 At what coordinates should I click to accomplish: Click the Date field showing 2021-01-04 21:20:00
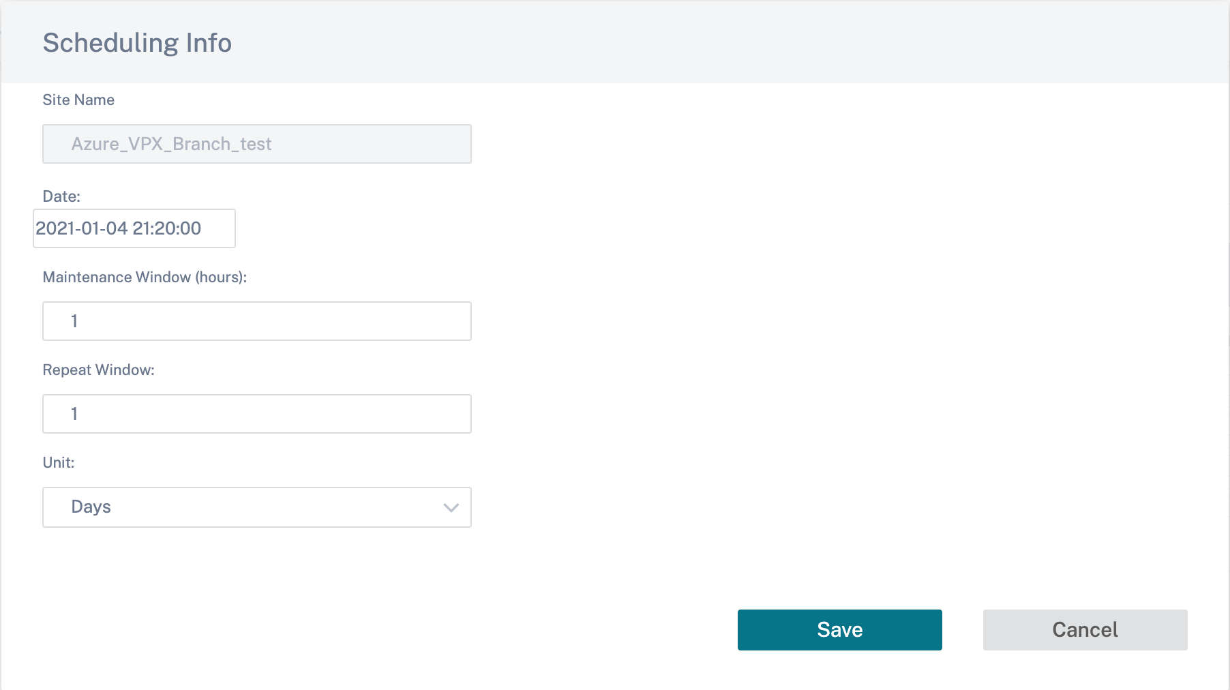click(134, 228)
